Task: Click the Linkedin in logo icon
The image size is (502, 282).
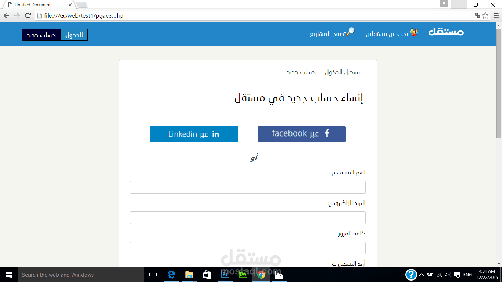Action: 216,134
